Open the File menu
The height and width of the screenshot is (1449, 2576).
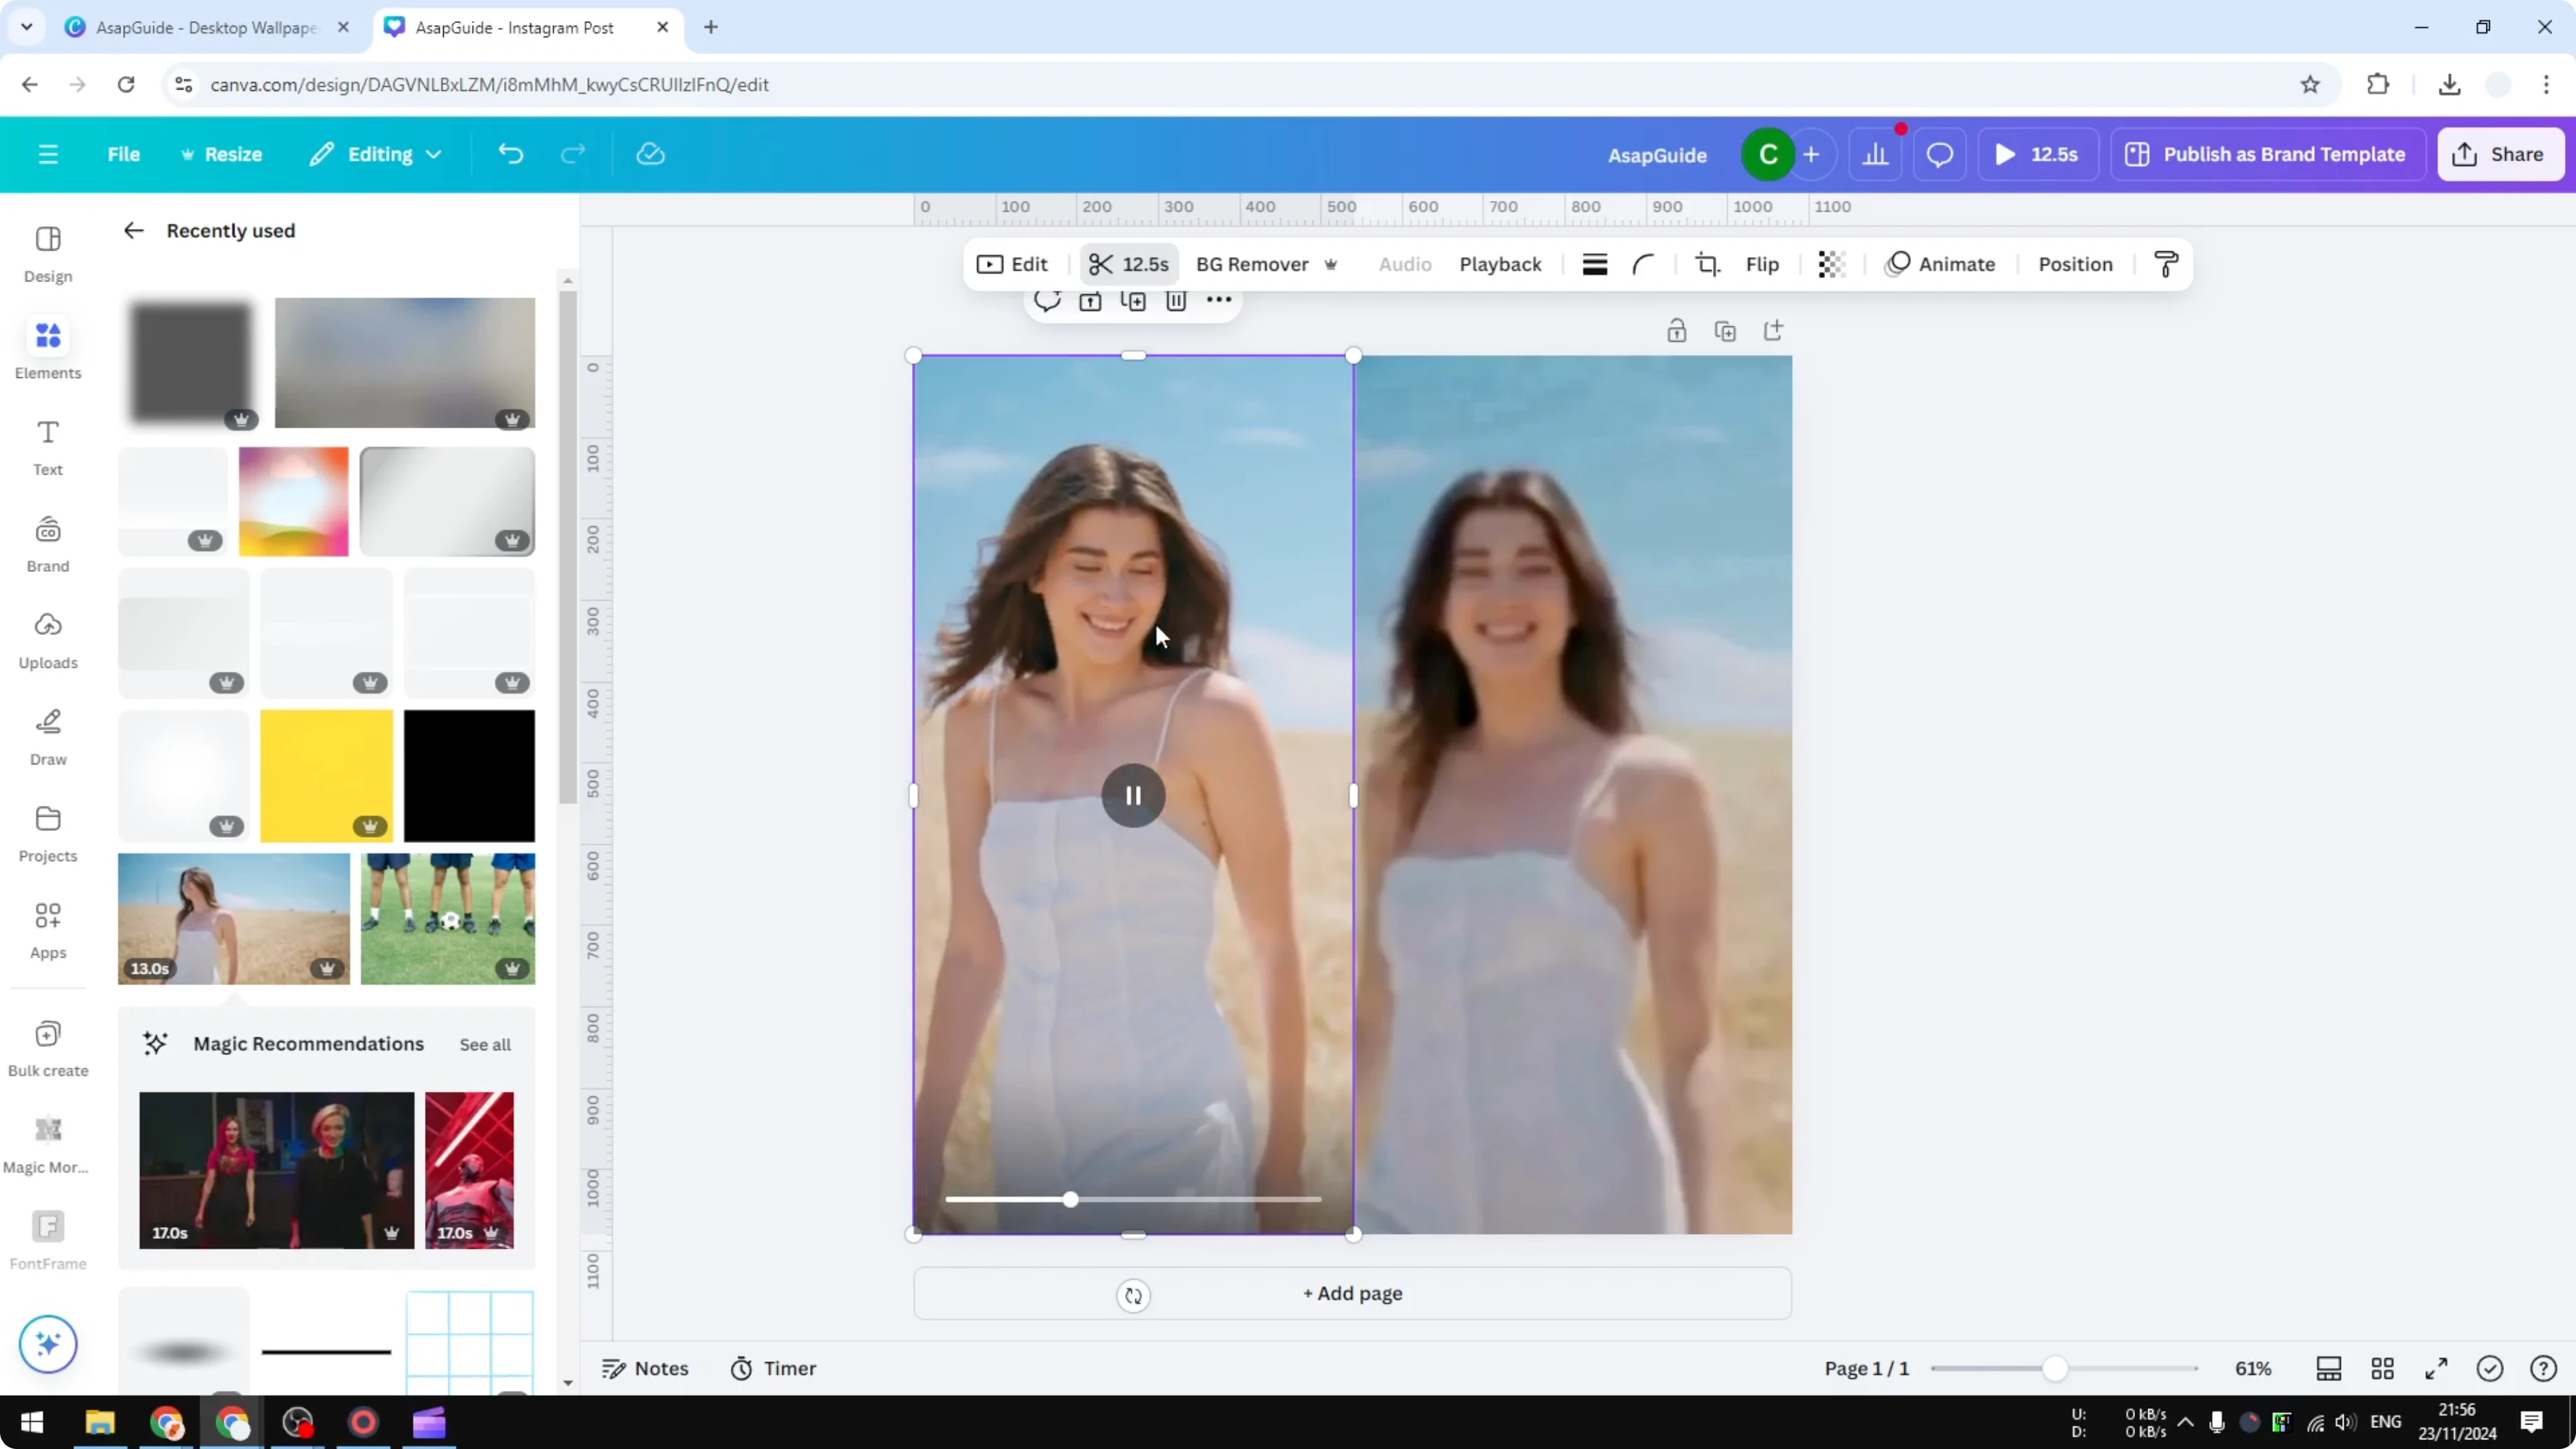[124, 154]
